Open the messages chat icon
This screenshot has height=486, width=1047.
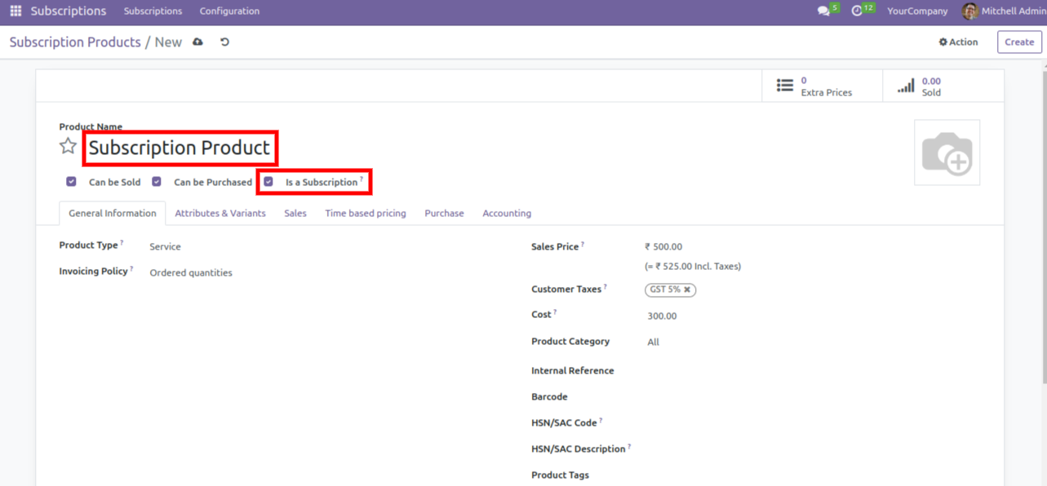click(823, 11)
